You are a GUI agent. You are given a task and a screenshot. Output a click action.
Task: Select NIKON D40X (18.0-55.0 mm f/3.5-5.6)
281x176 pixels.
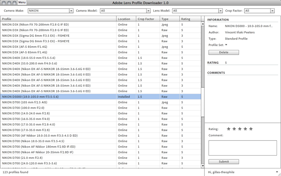(x=100, y=58)
